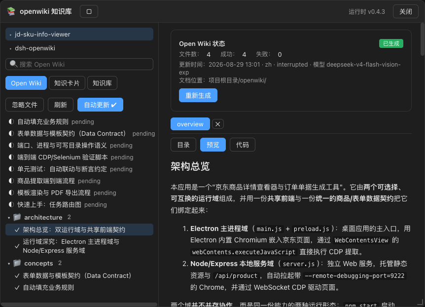Screen dimensions: 425x307
Task: Click checkmark beside 运行域深究 item
Action: click(17, 246)
